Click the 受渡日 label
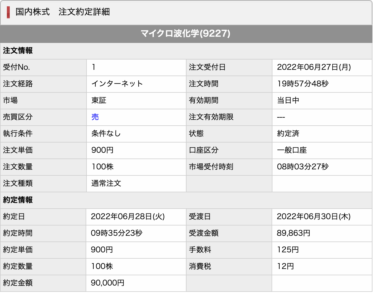This screenshot has width=373, height=293. click(200, 217)
